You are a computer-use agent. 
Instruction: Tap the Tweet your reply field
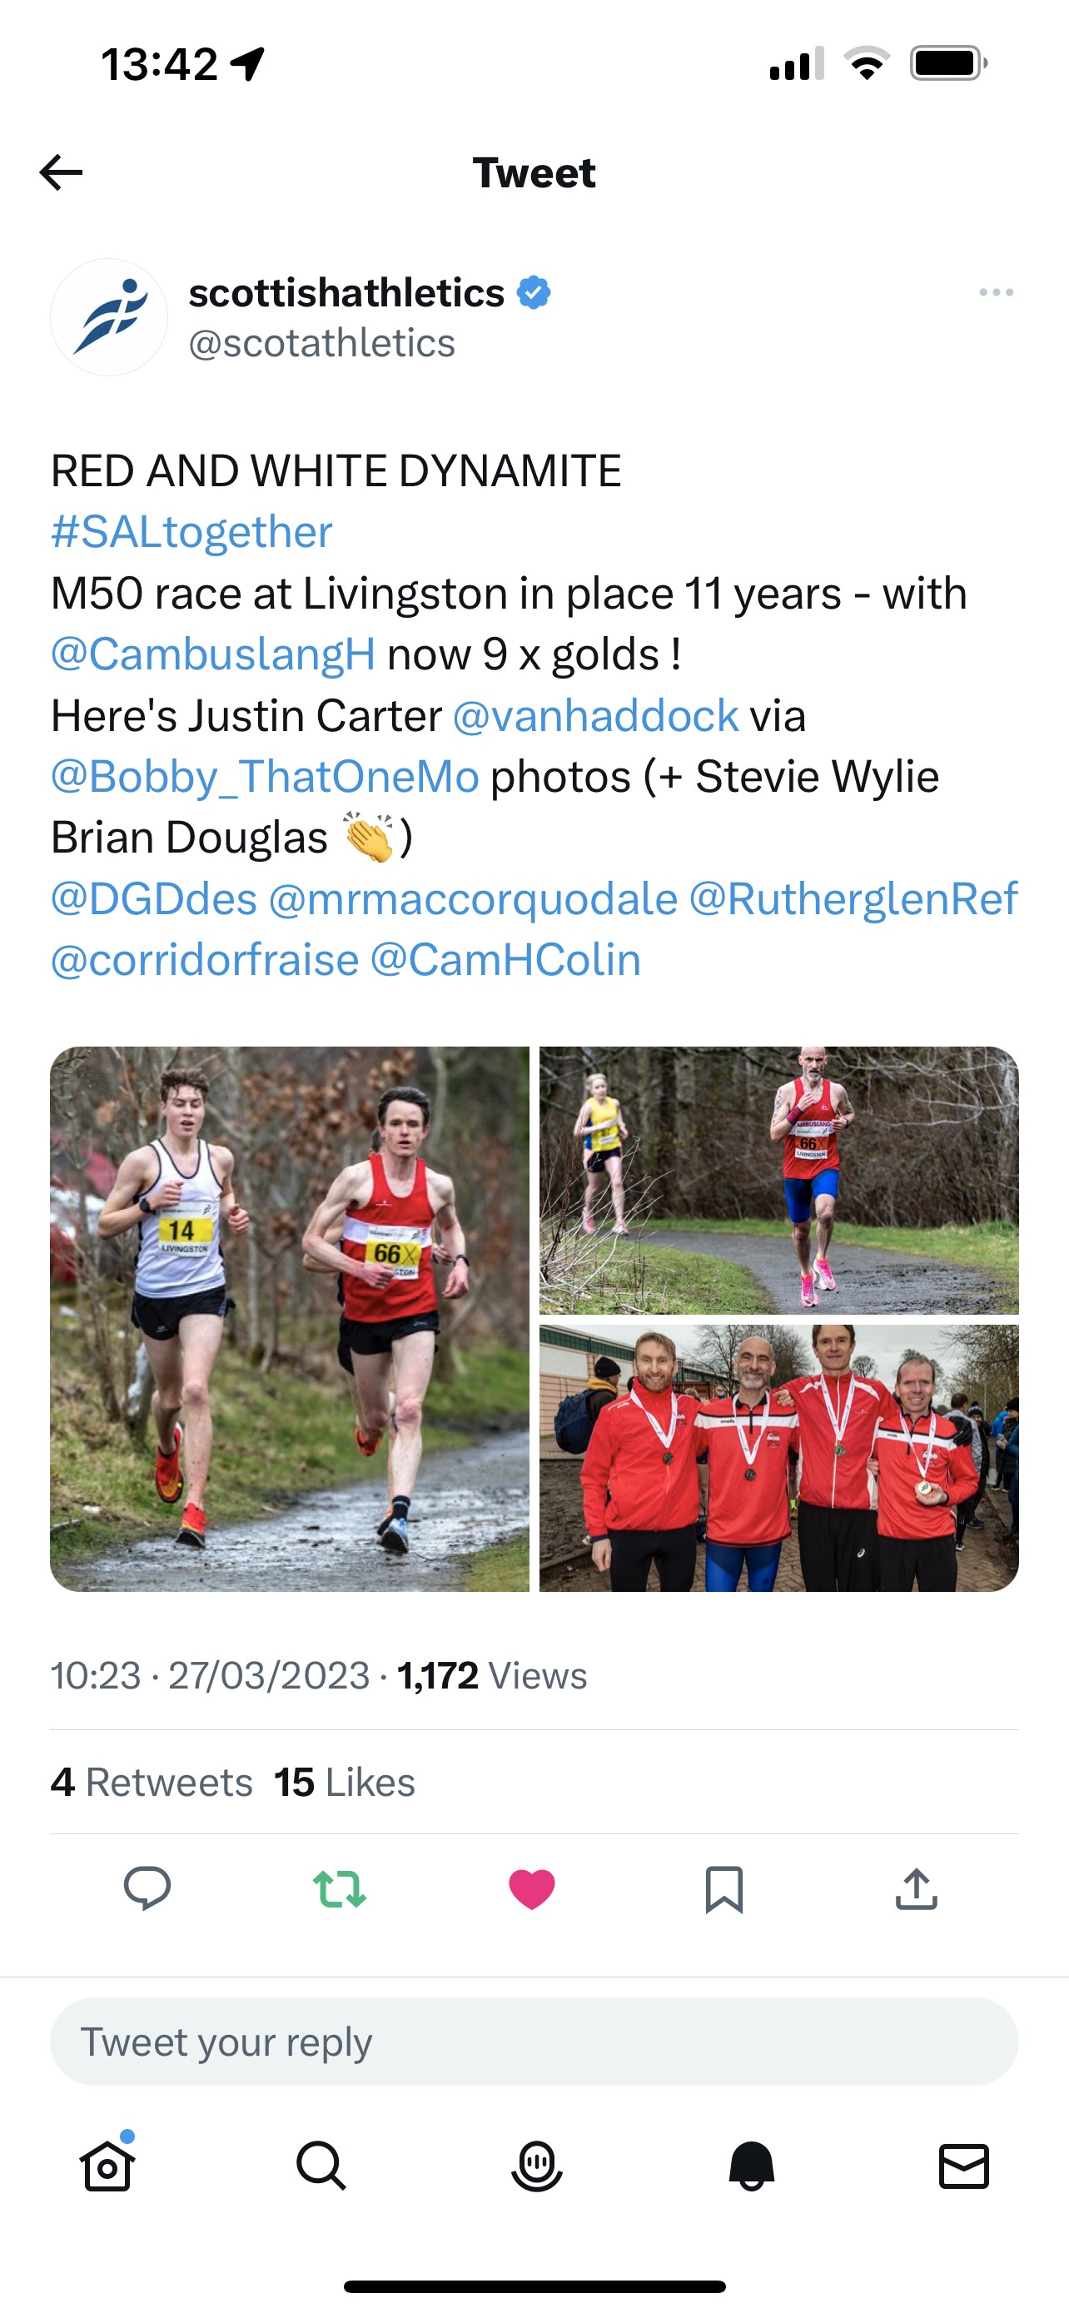534,2042
